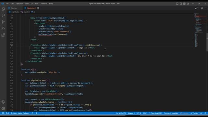Click the 'Your Password' placeholder string
208x117 pixels.
[61, 32]
